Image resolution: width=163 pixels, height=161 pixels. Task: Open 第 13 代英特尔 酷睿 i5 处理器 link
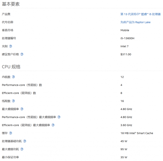(x=140, y=14)
